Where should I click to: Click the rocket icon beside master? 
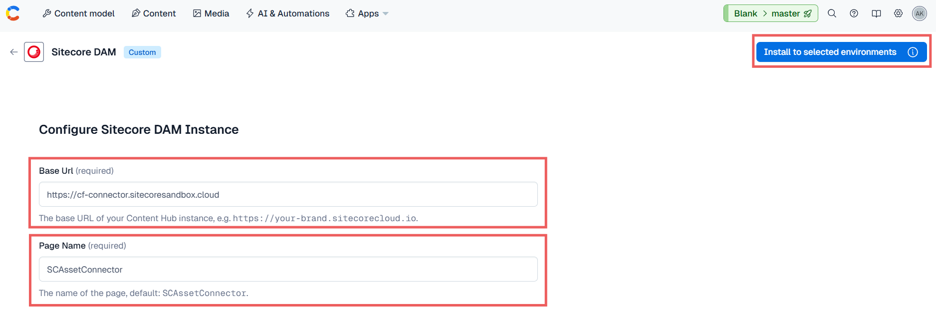808,13
